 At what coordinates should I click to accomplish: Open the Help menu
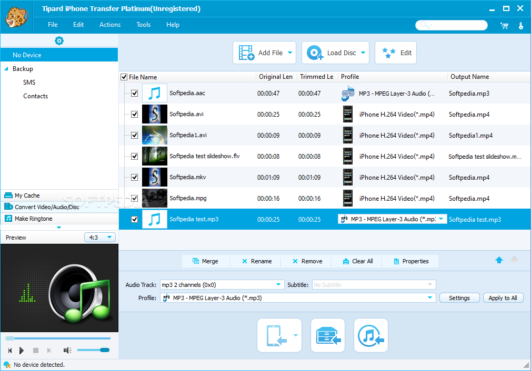click(173, 25)
